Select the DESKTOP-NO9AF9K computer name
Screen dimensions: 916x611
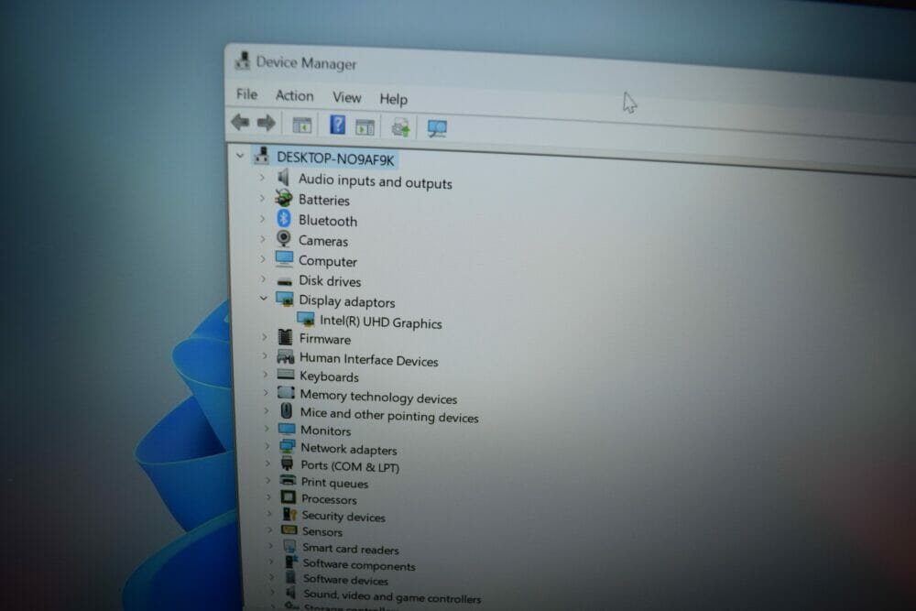pyautogui.click(x=335, y=158)
